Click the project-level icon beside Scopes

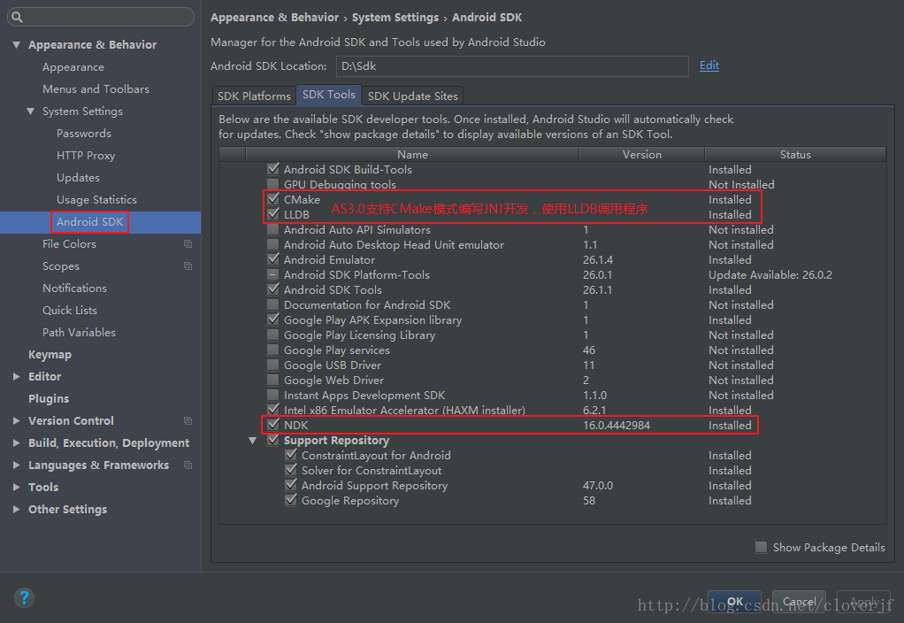[x=188, y=266]
